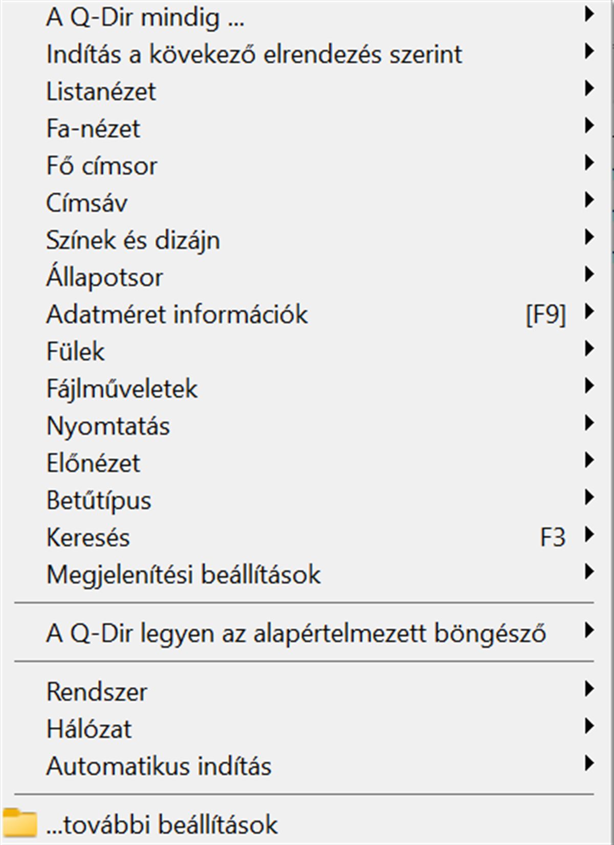Expand the Színek és dizájn arrow
Image resolution: width=614 pixels, height=845 pixels.
pyautogui.click(x=589, y=238)
